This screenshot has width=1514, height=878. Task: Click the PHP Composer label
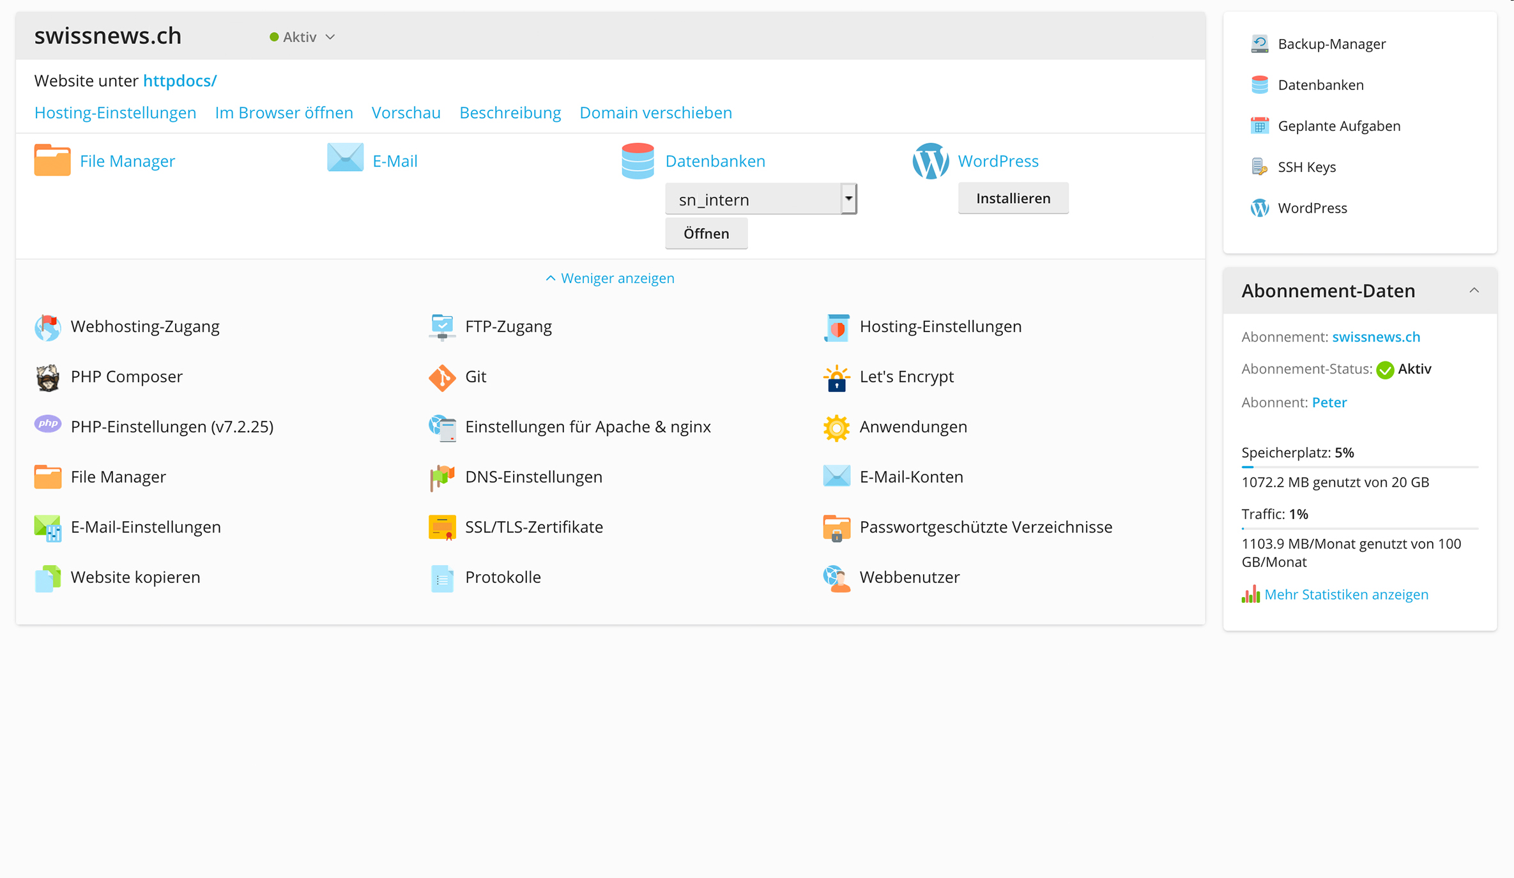pos(126,377)
